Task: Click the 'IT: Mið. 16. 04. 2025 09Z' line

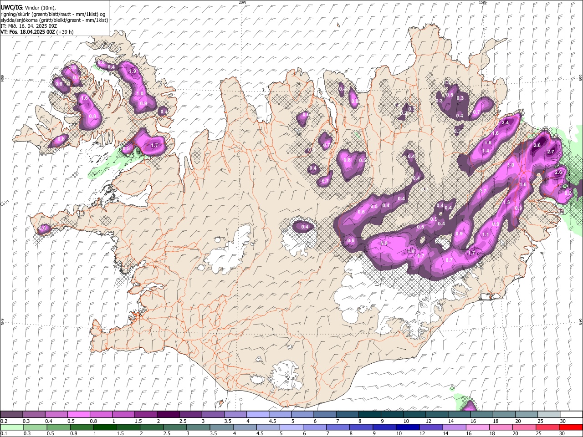Action: [x=29, y=26]
